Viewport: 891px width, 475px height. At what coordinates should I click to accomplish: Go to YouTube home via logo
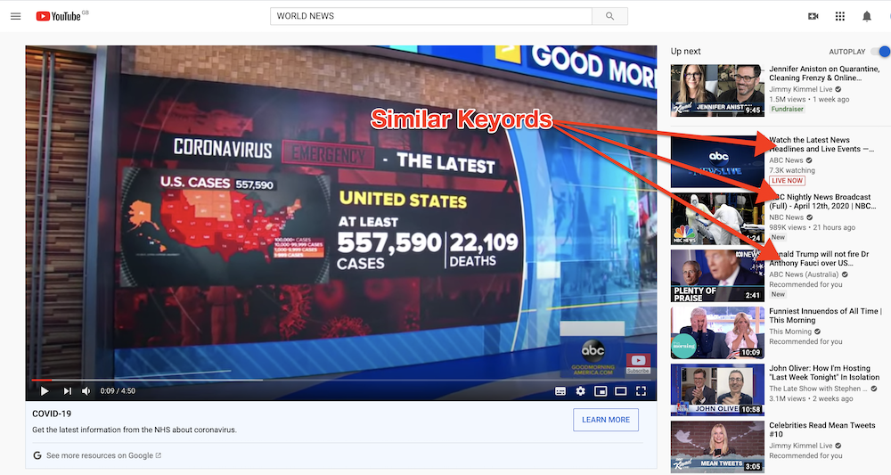(59, 16)
